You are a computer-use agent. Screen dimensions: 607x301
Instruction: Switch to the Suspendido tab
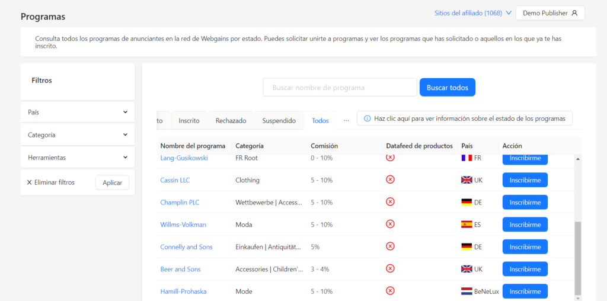279,121
